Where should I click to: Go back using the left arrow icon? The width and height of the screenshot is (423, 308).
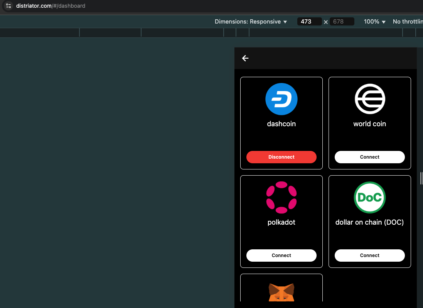coord(245,58)
